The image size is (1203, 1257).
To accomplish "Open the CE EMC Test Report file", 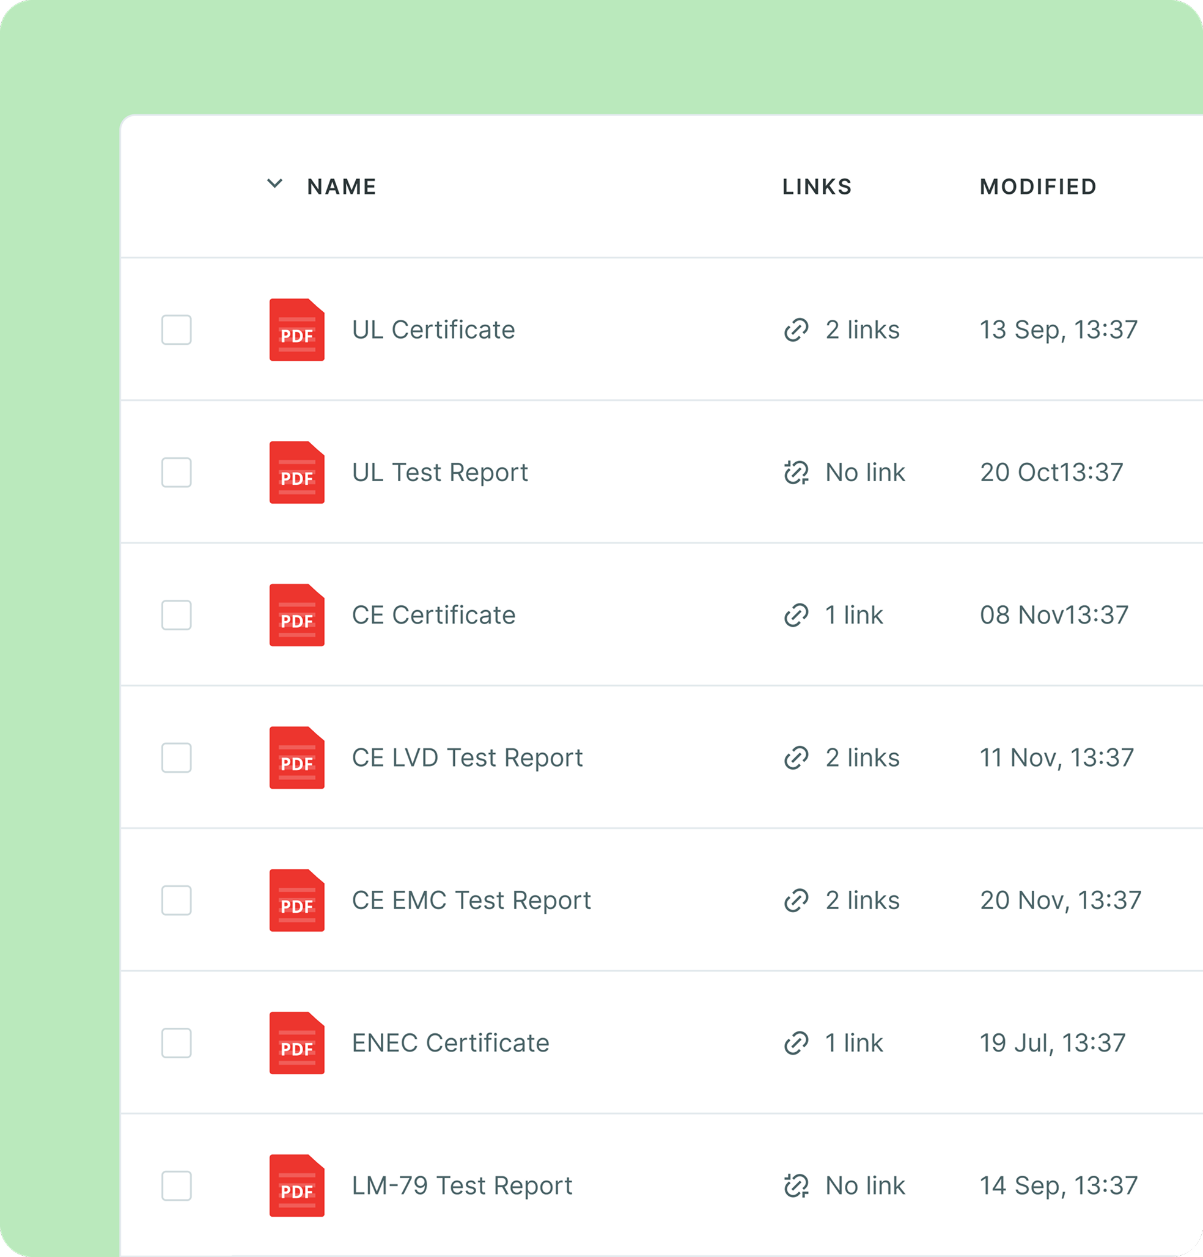I will 471,901.
